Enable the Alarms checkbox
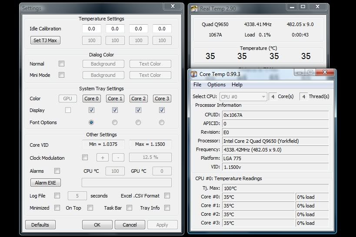The height and width of the screenshot is (237, 356). click(57, 171)
